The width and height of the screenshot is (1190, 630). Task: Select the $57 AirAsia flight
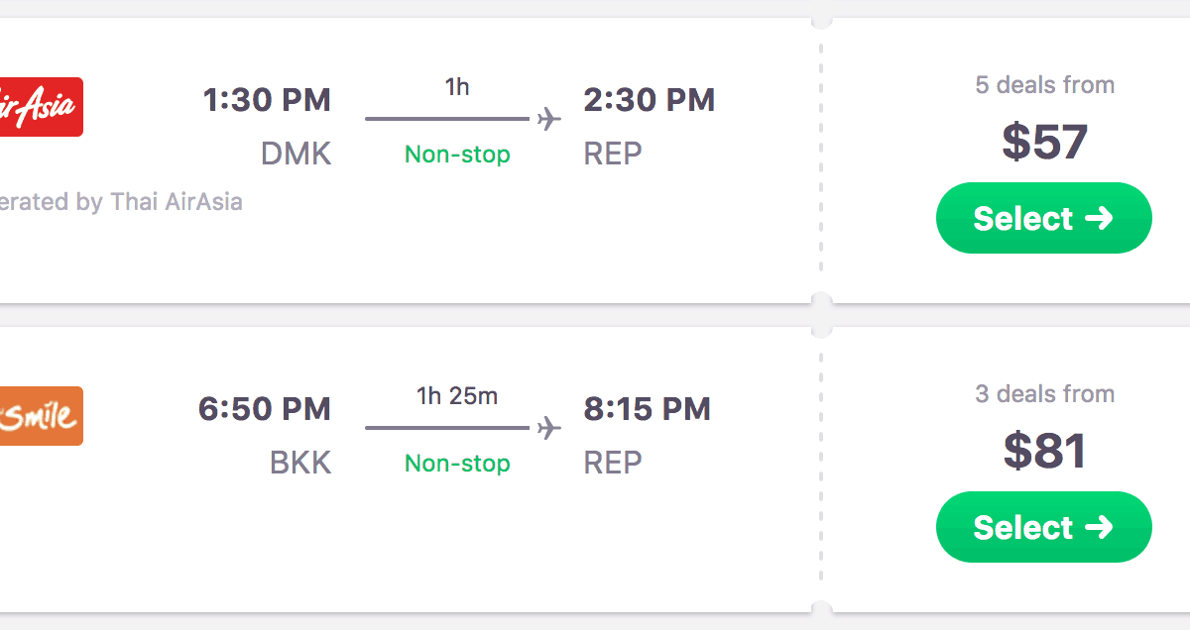pos(1043,218)
